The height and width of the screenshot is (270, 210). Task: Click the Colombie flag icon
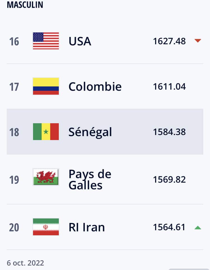tap(46, 86)
